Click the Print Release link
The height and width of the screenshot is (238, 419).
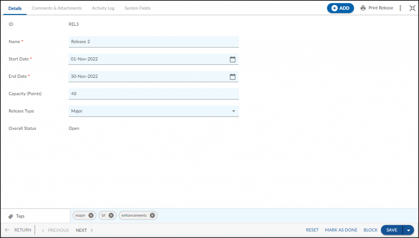pos(381,8)
